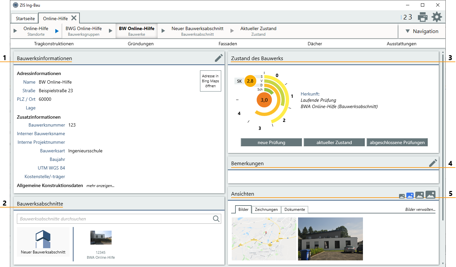This screenshot has height=267, width=456.
Task: Click the SK 2,8 rating circle
Action: coord(250,81)
